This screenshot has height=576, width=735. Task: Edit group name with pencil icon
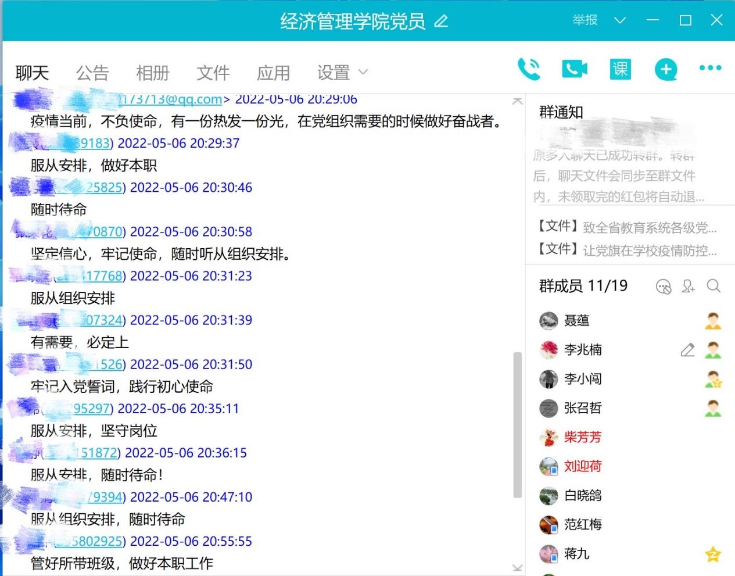[x=441, y=22]
